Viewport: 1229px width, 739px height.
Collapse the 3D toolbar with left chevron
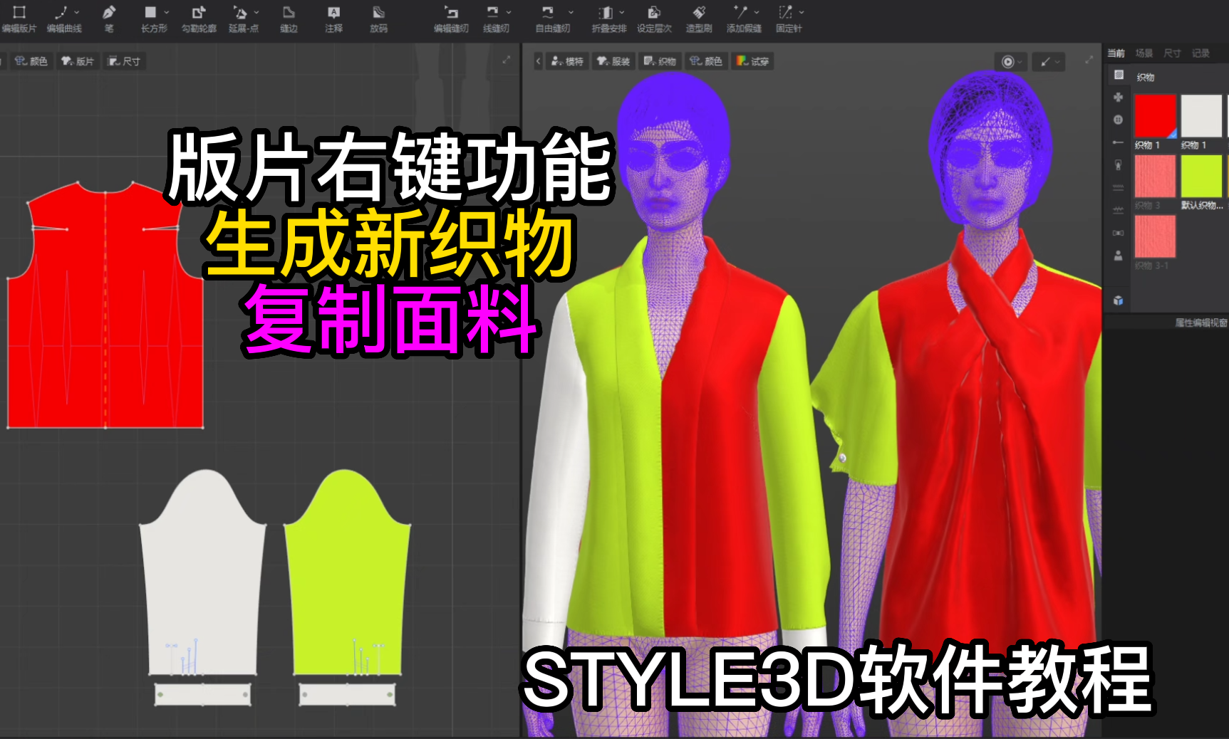click(x=539, y=61)
